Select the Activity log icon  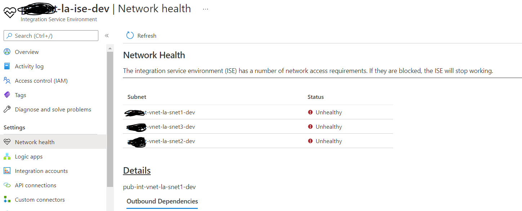pyautogui.click(x=8, y=66)
